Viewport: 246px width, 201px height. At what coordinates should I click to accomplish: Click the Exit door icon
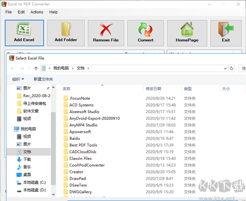click(x=226, y=32)
